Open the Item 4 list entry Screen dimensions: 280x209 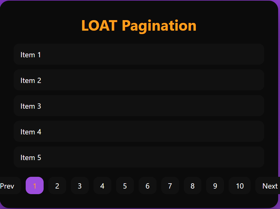click(x=139, y=132)
